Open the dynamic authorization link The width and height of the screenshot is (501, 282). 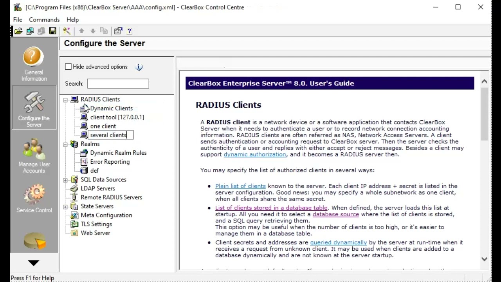255,154
